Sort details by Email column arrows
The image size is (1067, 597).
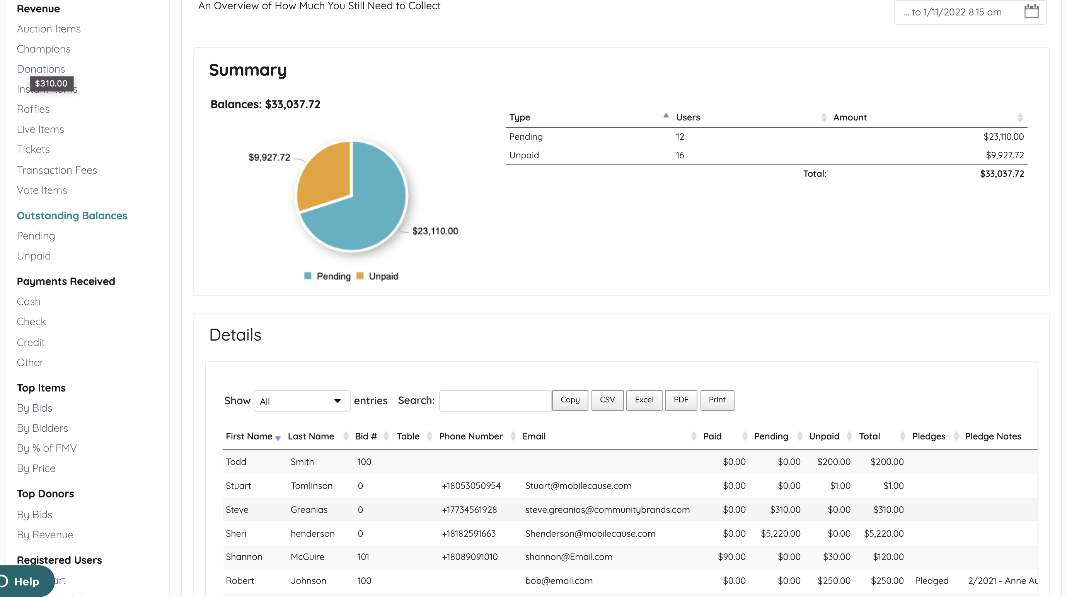point(694,436)
